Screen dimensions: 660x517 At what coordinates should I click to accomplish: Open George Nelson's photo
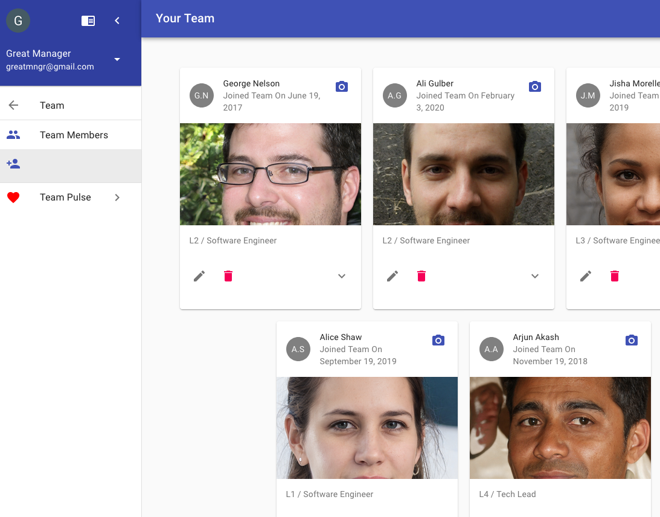click(271, 175)
